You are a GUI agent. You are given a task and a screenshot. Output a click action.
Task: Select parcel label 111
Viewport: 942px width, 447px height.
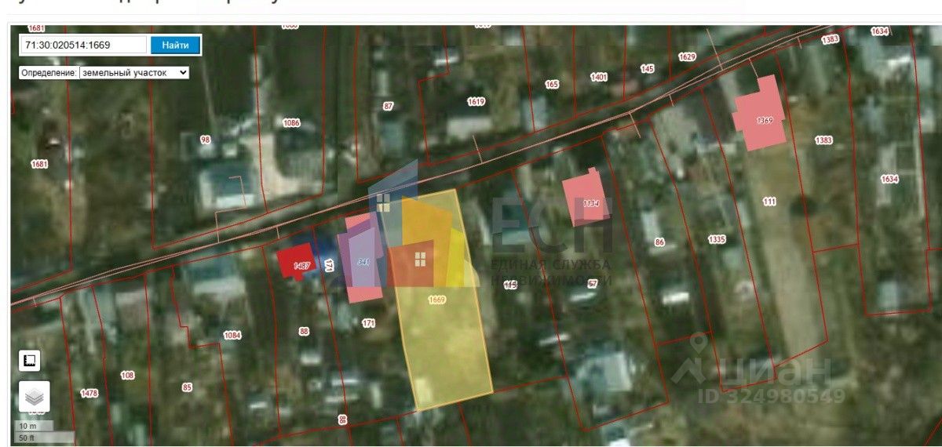pos(769,202)
